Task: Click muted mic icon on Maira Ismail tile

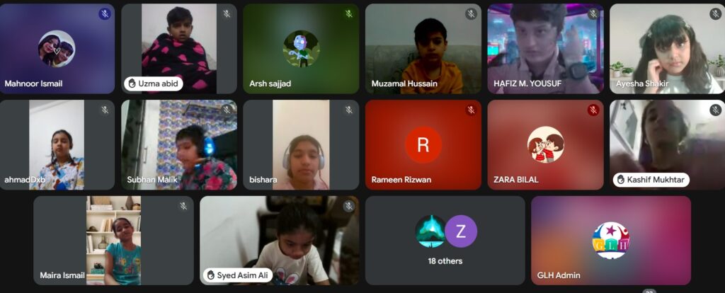Action: [183, 206]
